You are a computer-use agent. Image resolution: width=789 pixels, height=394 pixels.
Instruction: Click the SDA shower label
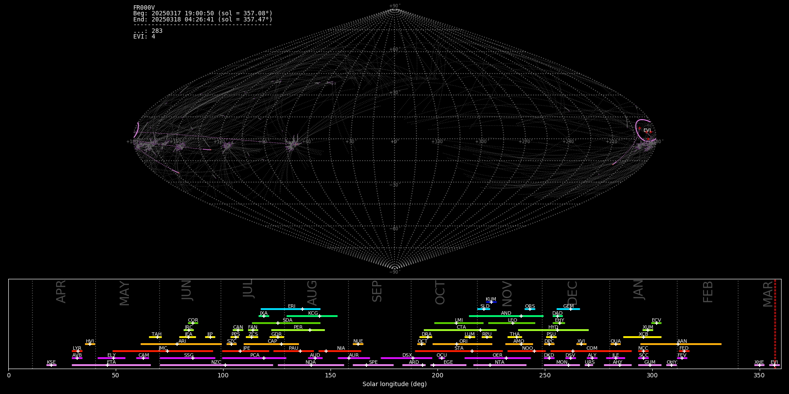288,320
